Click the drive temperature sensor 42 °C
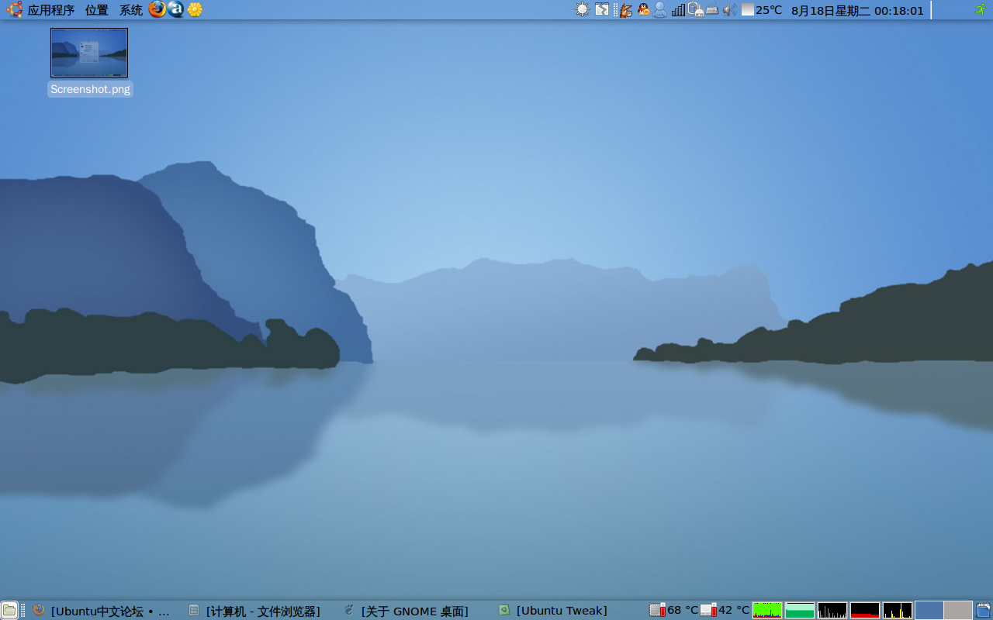 point(725,610)
